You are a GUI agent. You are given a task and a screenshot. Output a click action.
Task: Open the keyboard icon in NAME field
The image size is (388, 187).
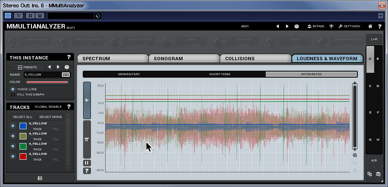coord(66,74)
